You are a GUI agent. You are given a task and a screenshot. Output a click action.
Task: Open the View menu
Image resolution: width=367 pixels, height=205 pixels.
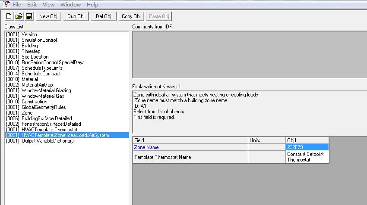[x=48, y=5]
